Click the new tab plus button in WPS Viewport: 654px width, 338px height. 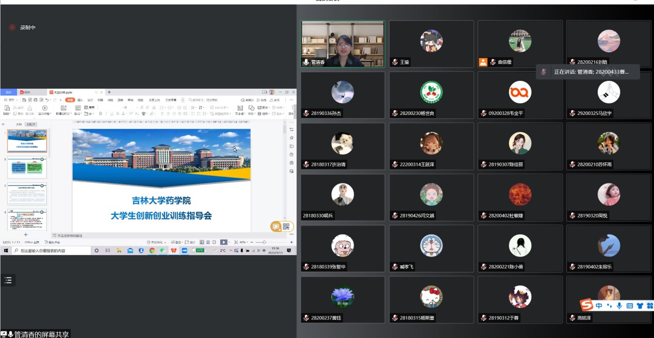[109, 92]
